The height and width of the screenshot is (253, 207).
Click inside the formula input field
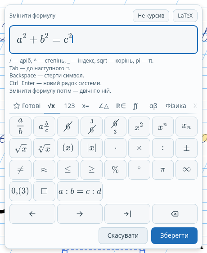tap(103, 40)
